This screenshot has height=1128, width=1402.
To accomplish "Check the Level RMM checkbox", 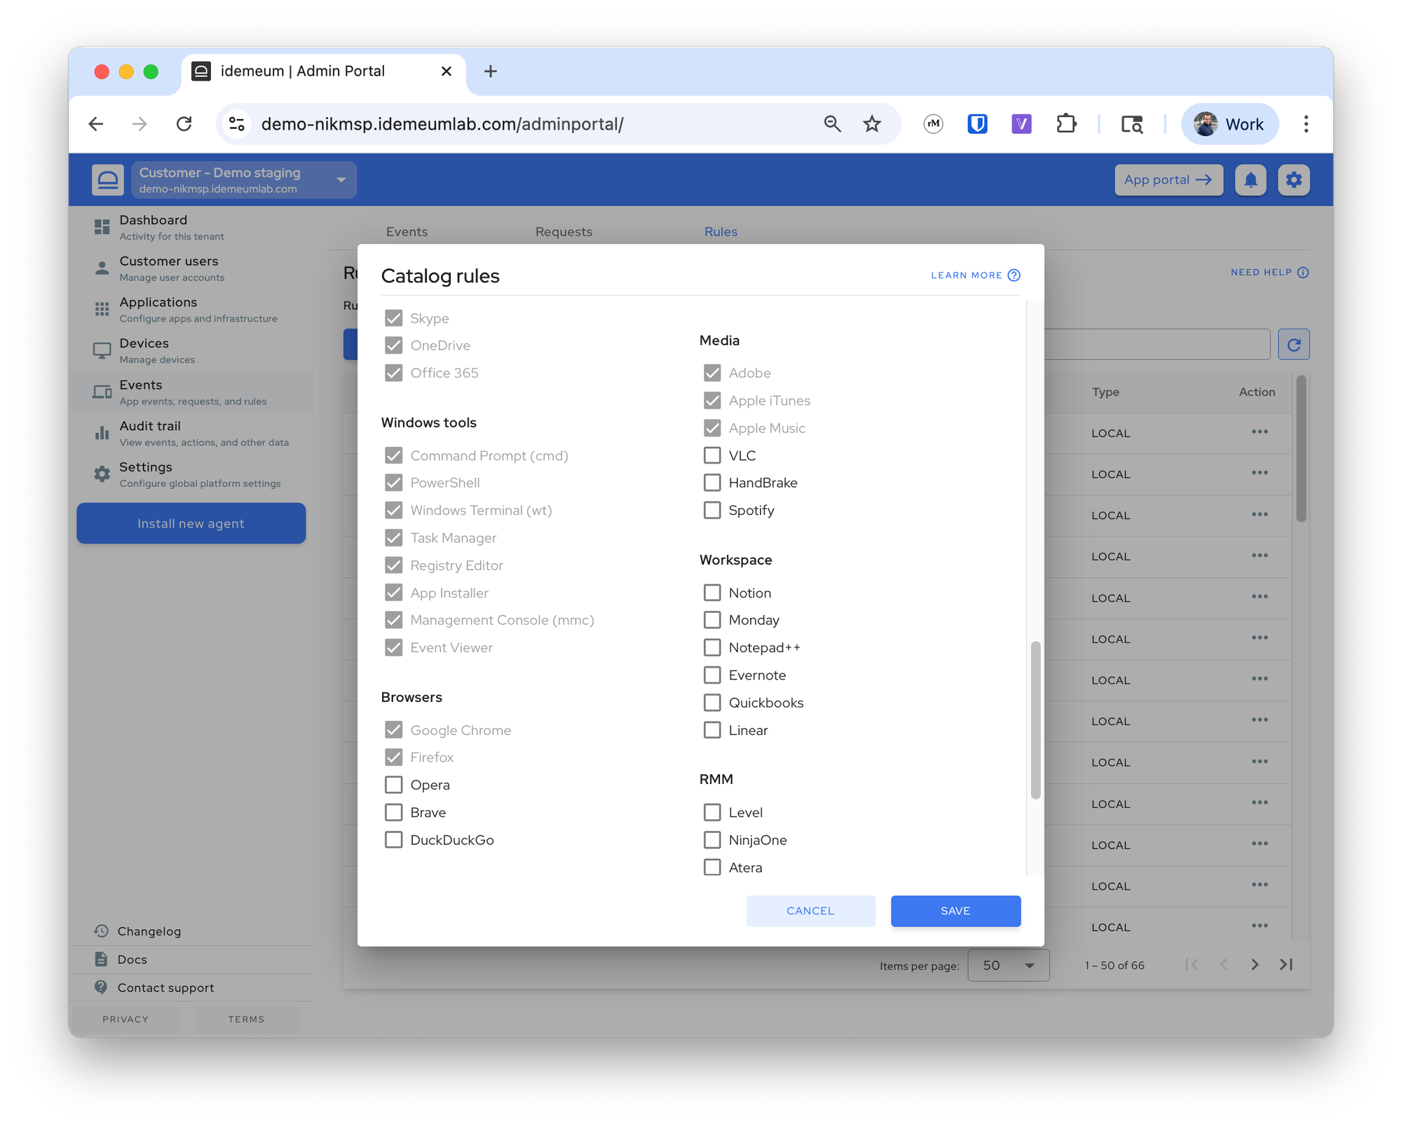I will pos(712,812).
